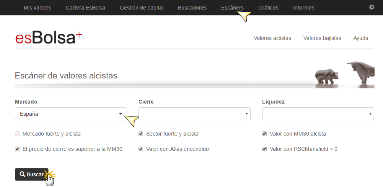
Task: Open Cartera EsBolsa menu
Action: point(85,8)
